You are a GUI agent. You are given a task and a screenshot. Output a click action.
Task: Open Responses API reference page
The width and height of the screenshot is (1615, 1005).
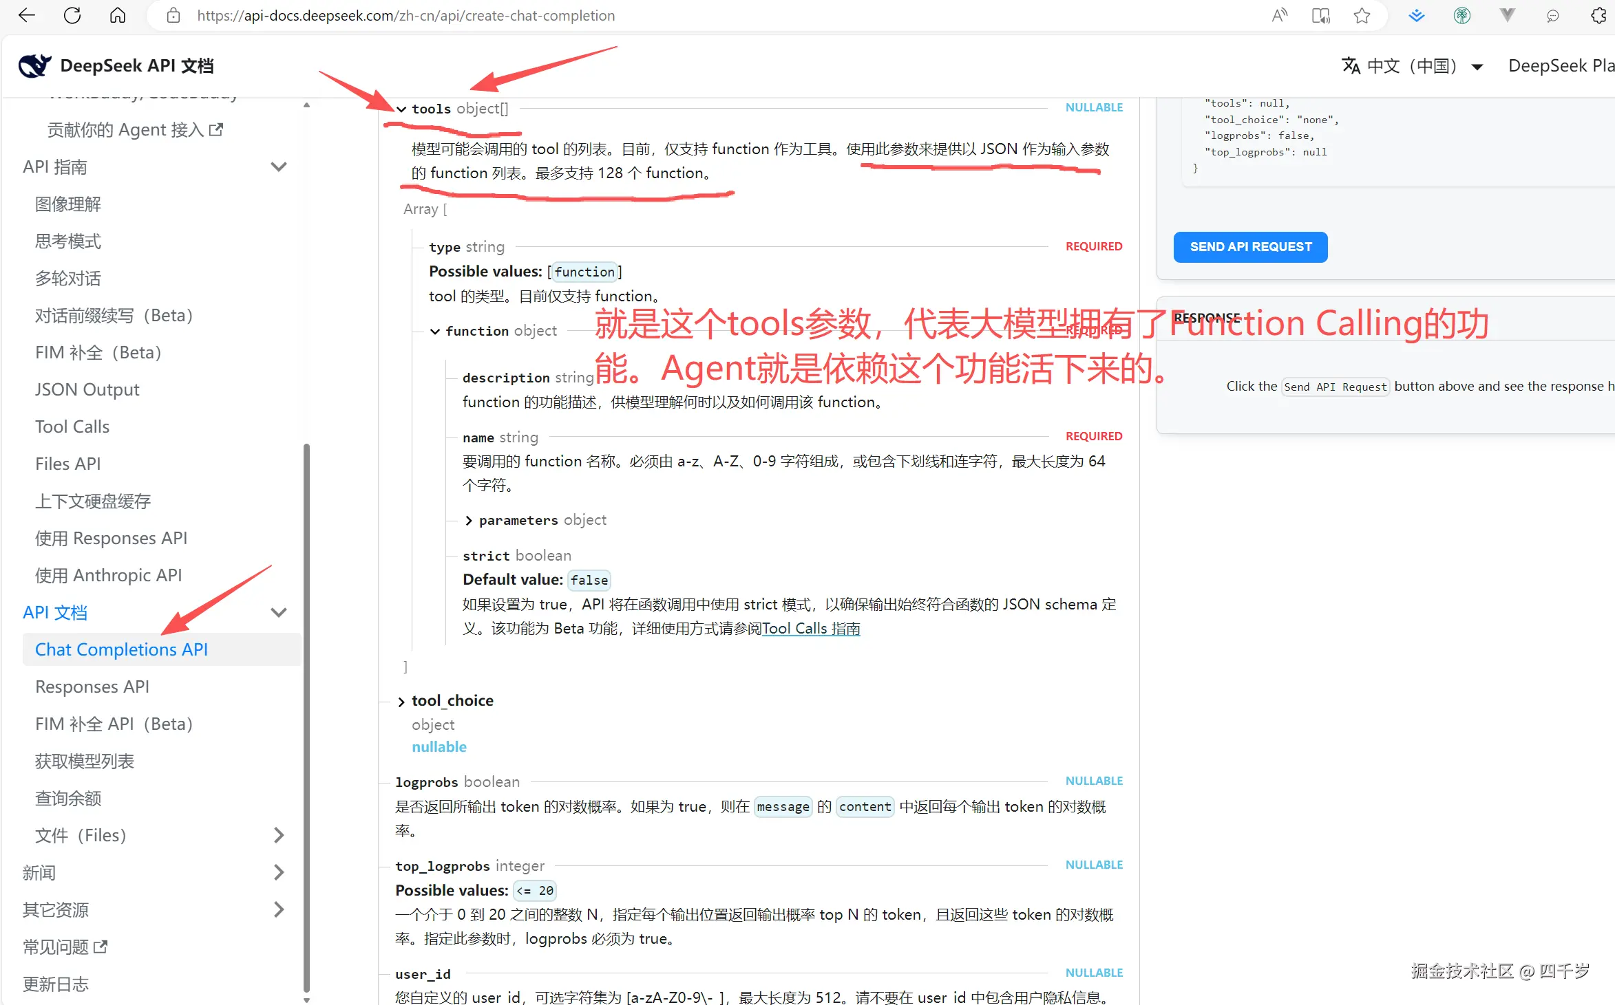(x=92, y=687)
